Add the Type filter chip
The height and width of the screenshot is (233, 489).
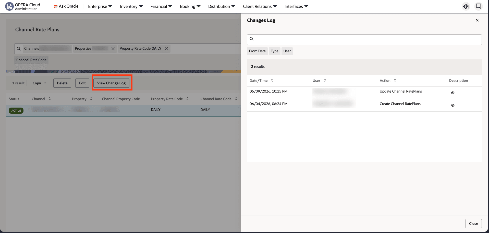tap(275, 51)
